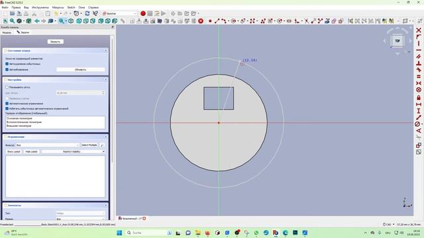Select the Horizontal constraint tool

(419, 50)
